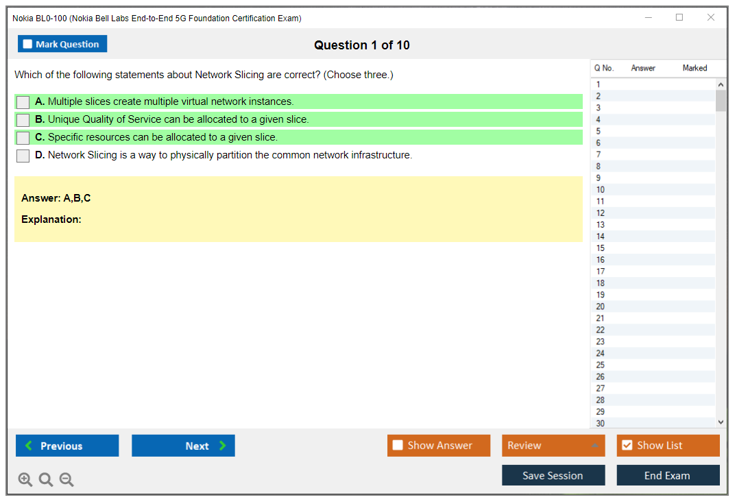Select question 10 in the list
The width and height of the screenshot is (737, 504).
click(601, 190)
